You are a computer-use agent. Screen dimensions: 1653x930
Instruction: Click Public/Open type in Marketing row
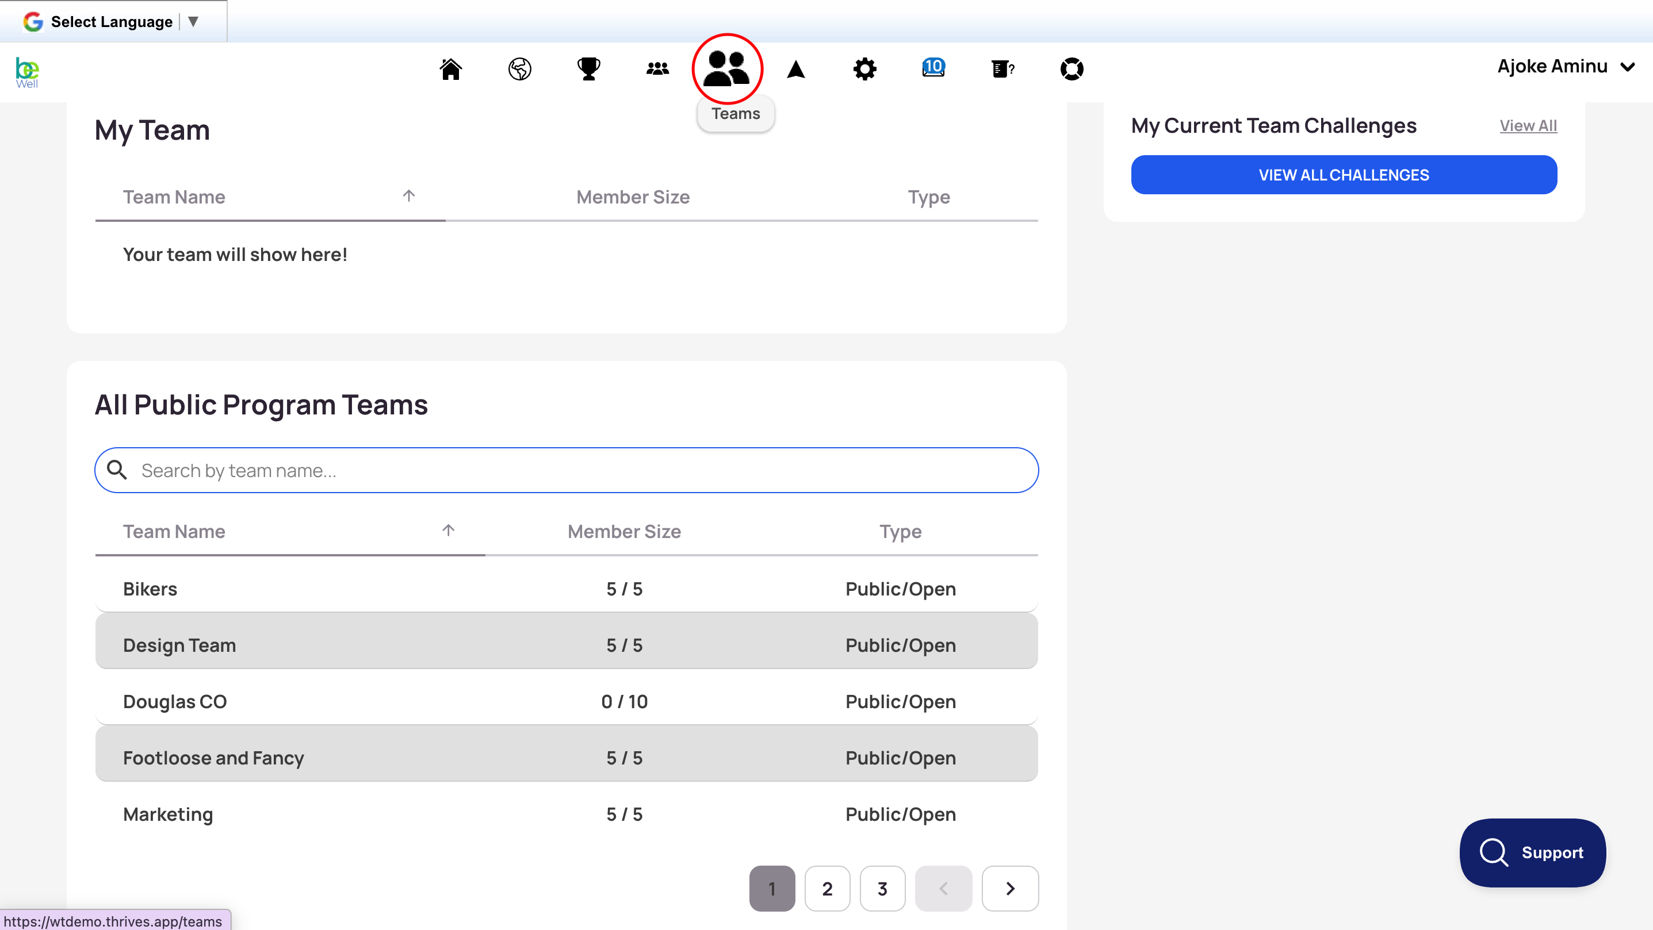[900, 814]
